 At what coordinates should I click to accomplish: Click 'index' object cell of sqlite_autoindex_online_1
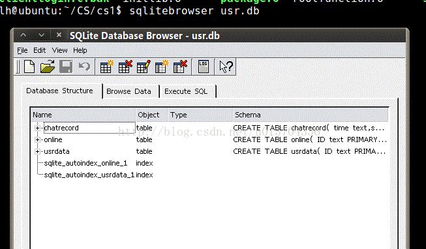pyautogui.click(x=144, y=163)
